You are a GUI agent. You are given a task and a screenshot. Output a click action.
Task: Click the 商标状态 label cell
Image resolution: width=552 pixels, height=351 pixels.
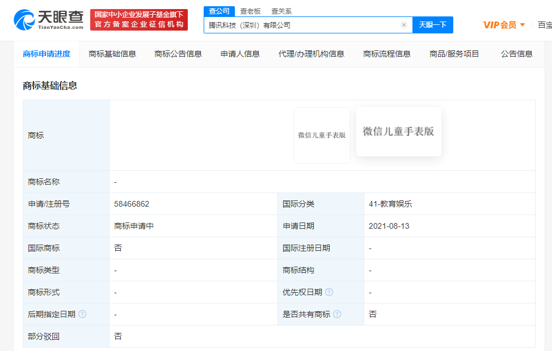[66, 226]
